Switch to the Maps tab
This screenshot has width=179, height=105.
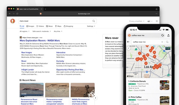click(x=58, y=26)
